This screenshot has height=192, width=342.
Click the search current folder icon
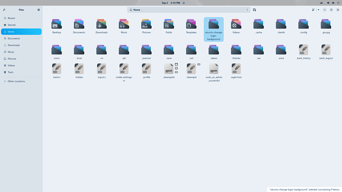coord(255,10)
